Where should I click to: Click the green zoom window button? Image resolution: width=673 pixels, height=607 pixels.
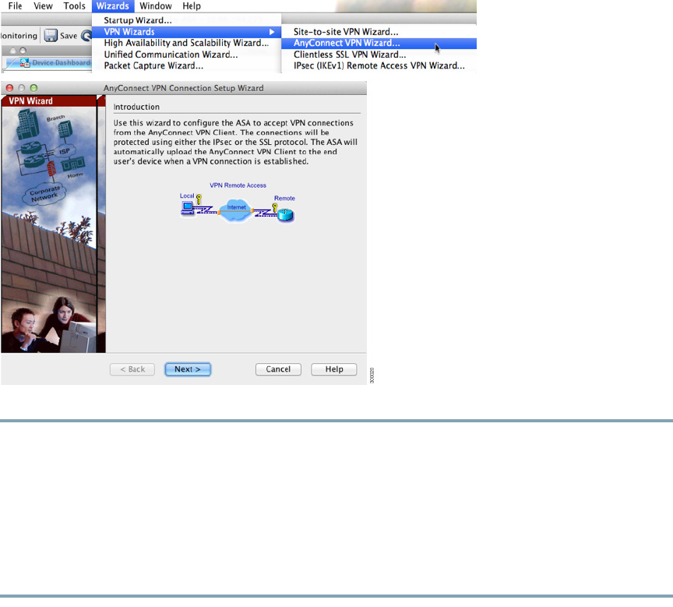pyautogui.click(x=33, y=88)
